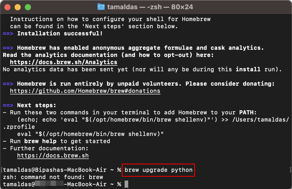This screenshot has width=292, height=189.
Task: Click the yellow minimize window control
Action: point(18,7)
